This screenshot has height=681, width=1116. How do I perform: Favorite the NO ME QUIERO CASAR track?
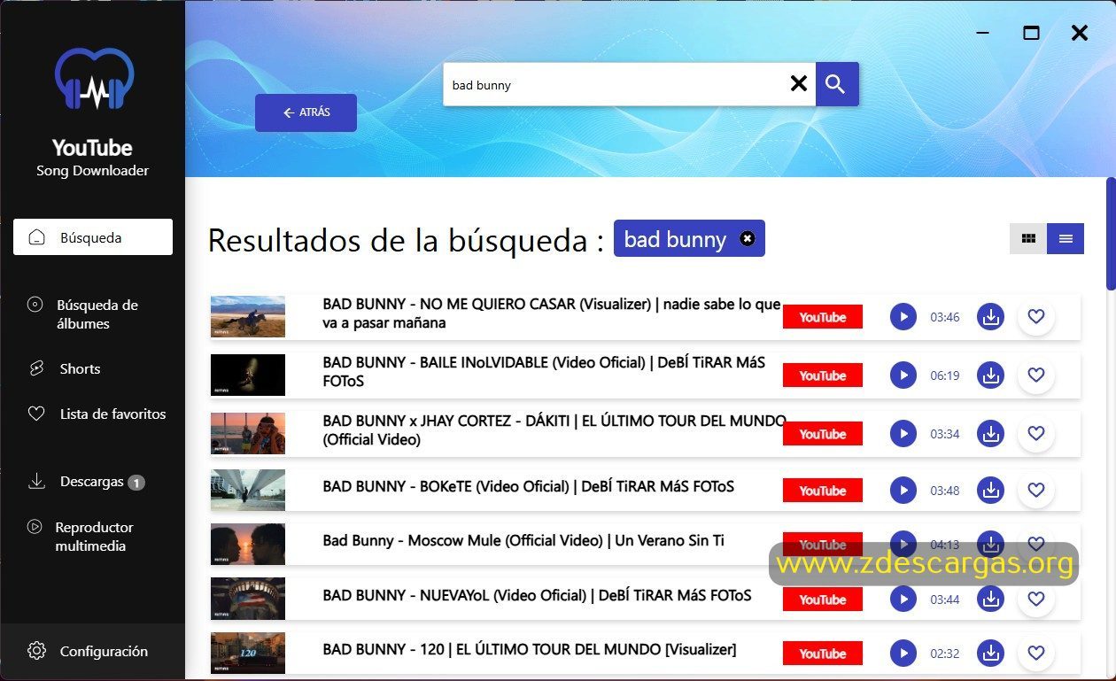tap(1036, 316)
